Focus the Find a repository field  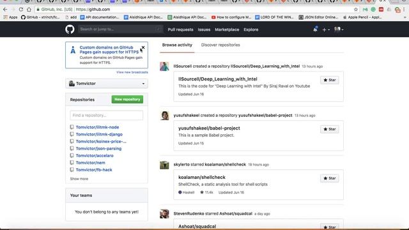[107, 115]
